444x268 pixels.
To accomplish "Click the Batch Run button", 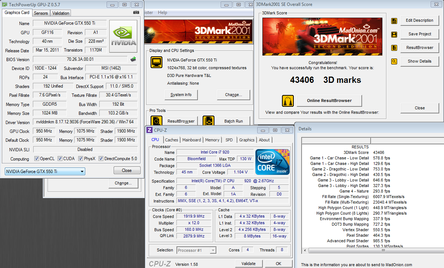I will pos(233,121).
